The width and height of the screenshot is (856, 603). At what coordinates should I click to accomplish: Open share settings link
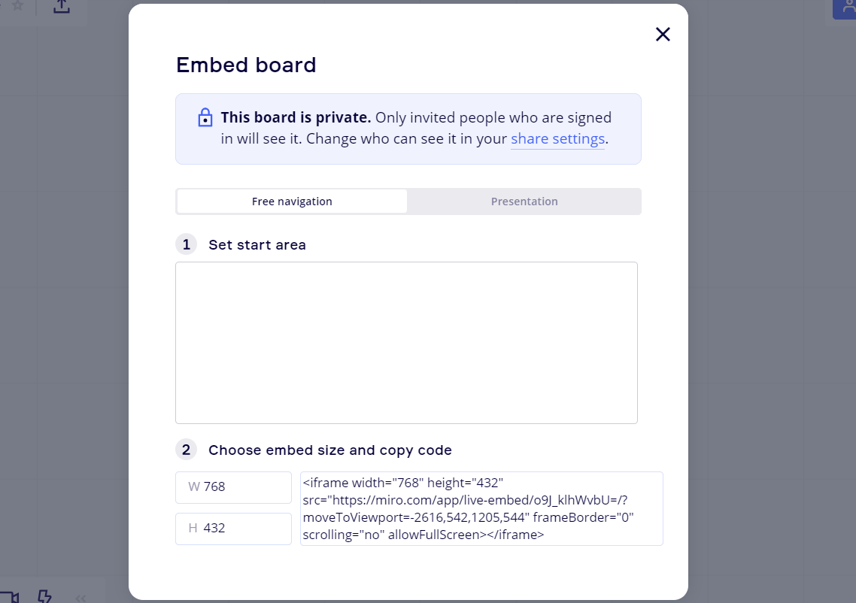point(557,138)
